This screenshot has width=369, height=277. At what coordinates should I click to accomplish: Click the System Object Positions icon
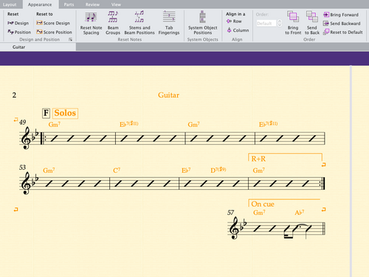202,17
